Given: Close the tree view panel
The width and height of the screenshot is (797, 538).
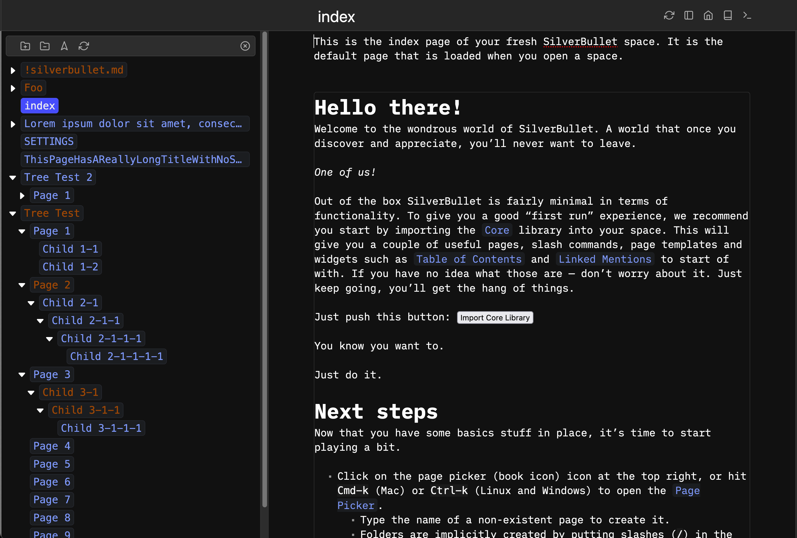Looking at the screenshot, I should [x=245, y=46].
